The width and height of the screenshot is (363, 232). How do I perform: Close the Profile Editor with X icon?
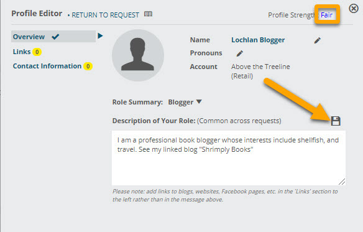[x=354, y=9]
